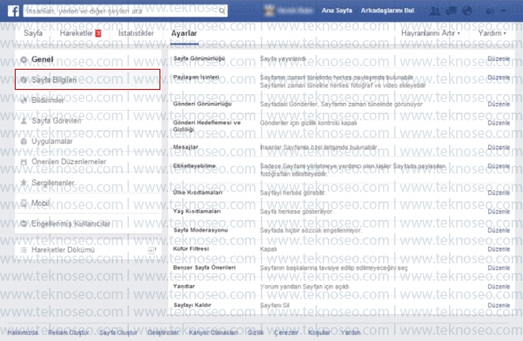Click the Sayfa Görevleri person icon
Viewport: 523px width, 341px height.
coord(24,120)
